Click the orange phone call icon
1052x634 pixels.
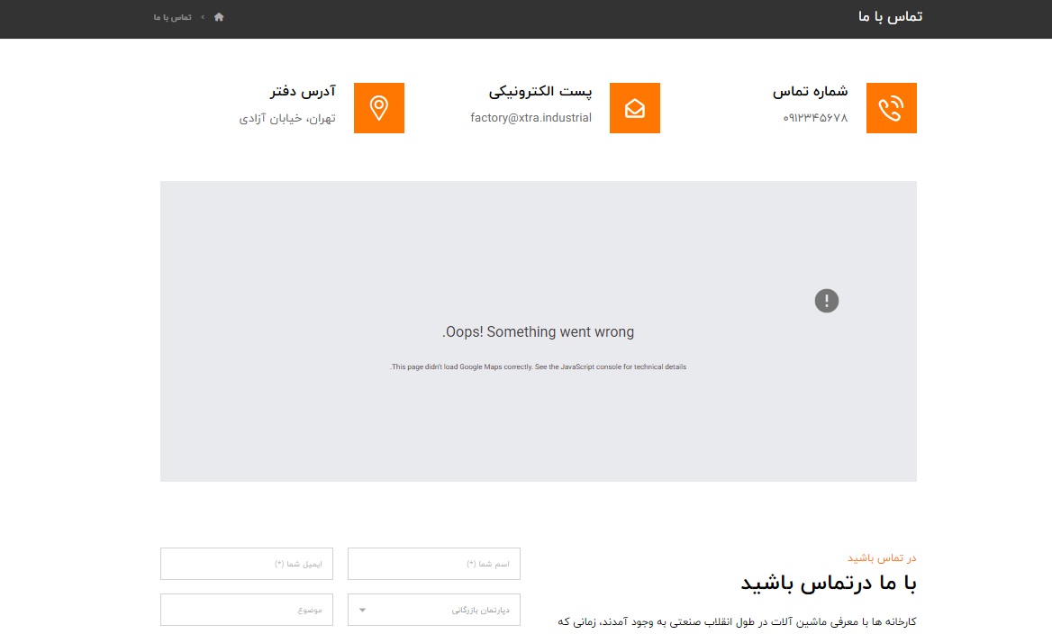pos(891,108)
